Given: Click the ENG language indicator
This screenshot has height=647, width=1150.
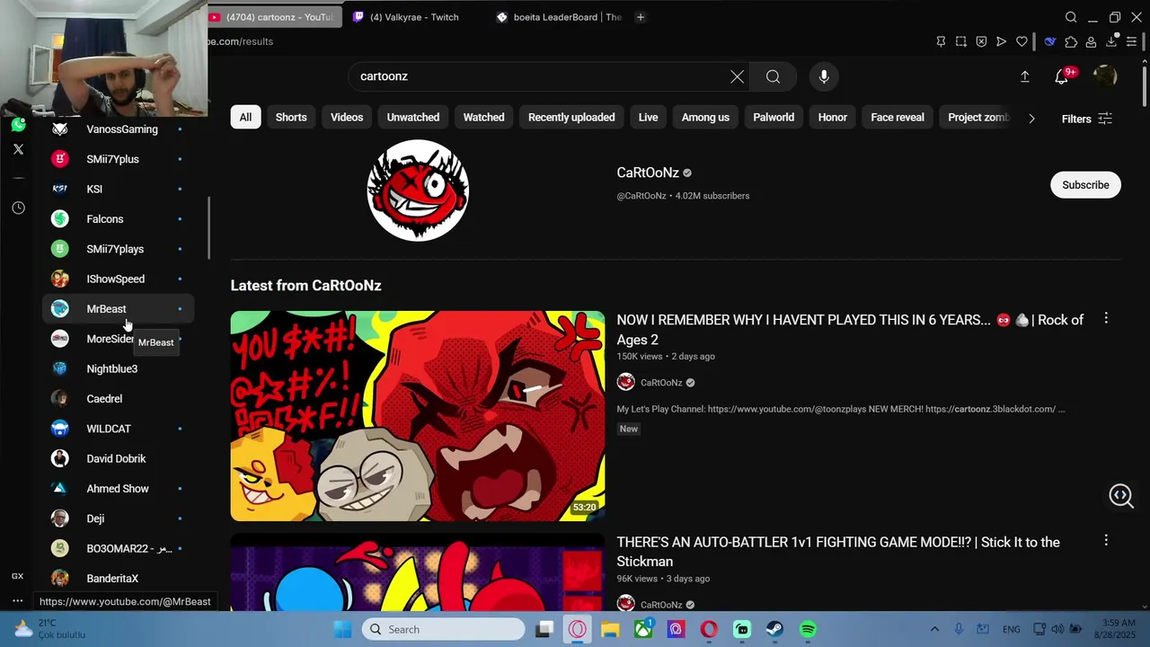Looking at the screenshot, I should pyautogui.click(x=1011, y=629).
